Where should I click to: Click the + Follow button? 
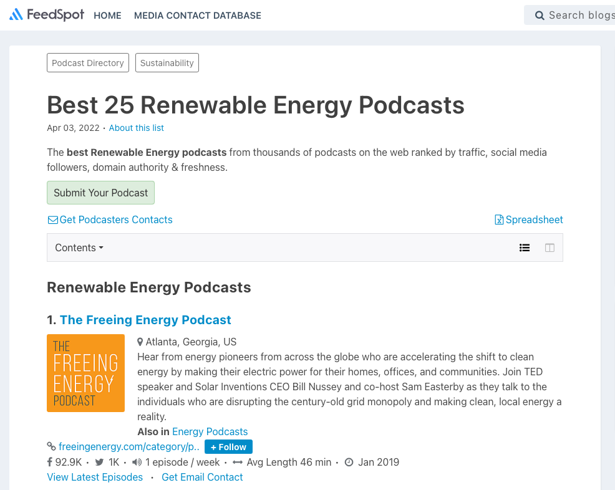[x=229, y=447]
